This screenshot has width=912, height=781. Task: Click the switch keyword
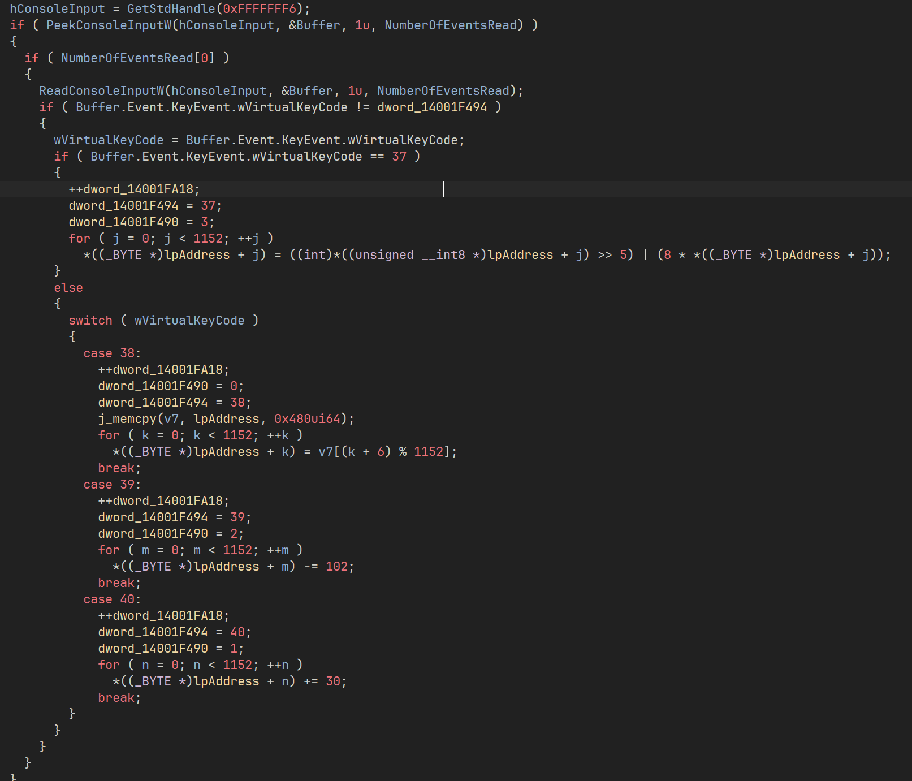[x=90, y=321]
